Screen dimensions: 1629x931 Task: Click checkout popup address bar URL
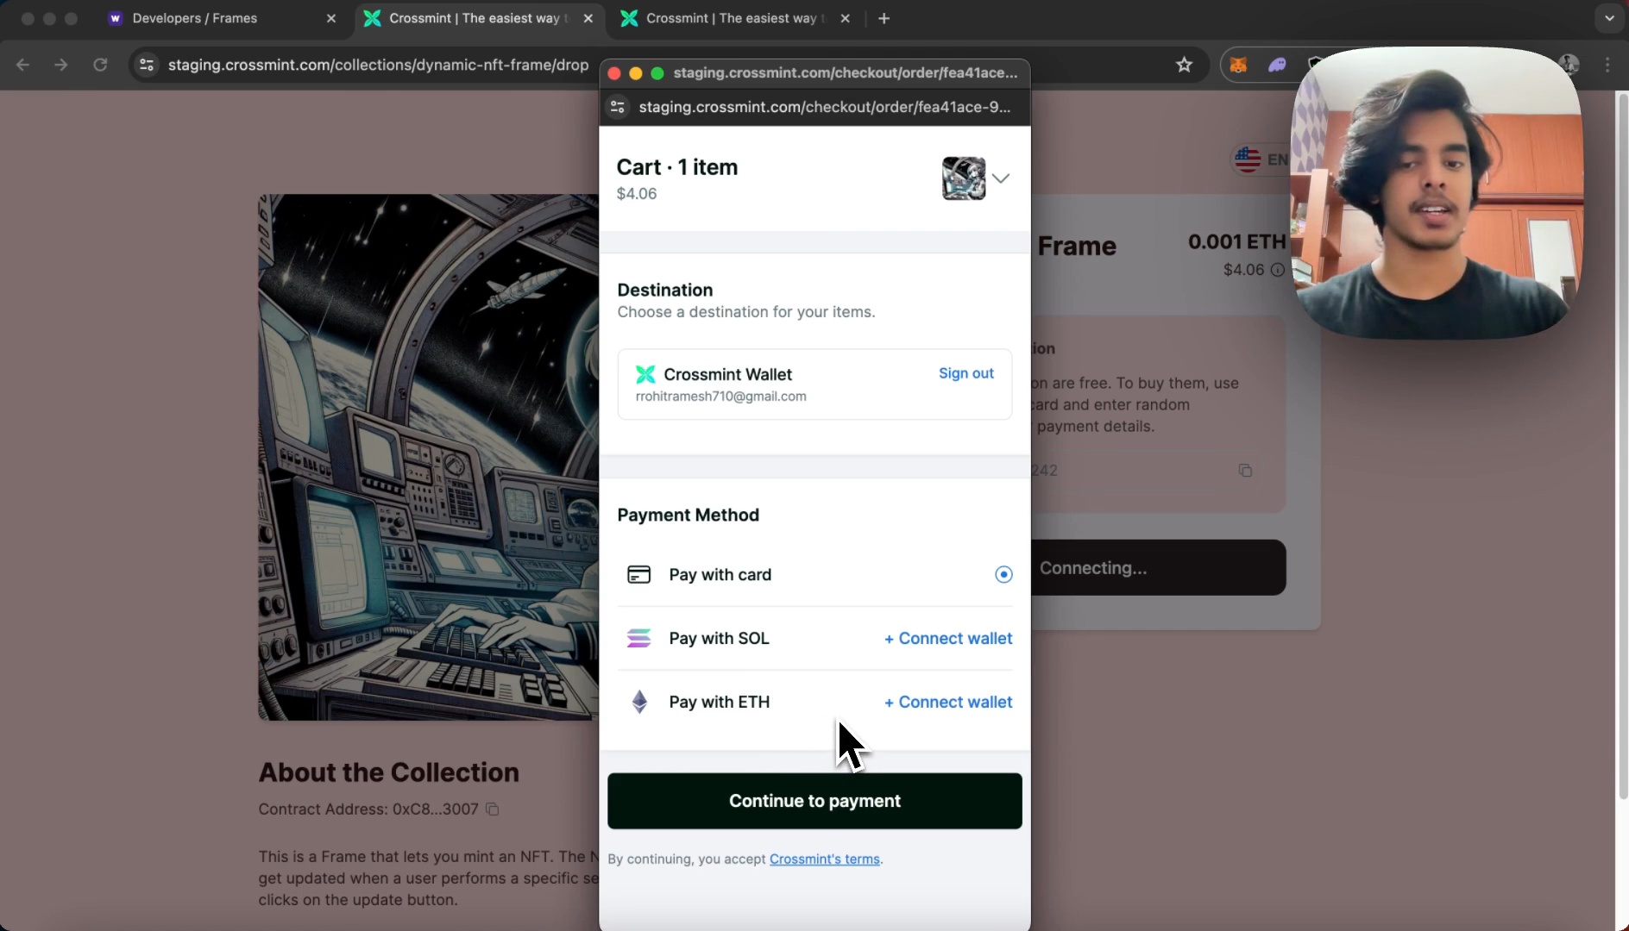pyautogui.click(x=824, y=107)
